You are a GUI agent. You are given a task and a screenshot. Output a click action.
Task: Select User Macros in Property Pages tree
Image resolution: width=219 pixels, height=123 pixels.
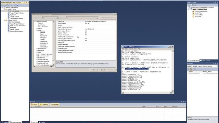click(x=42, y=25)
